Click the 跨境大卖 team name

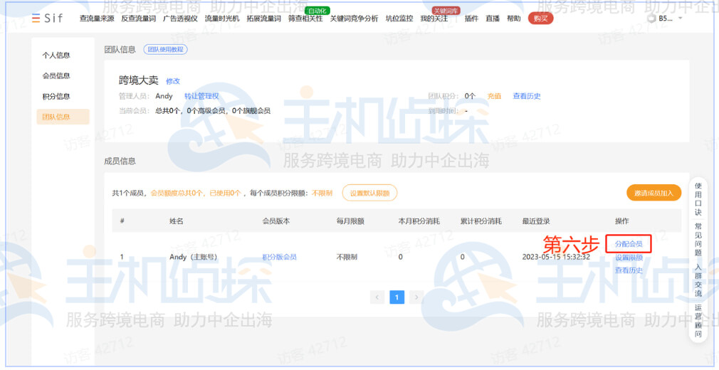139,80
